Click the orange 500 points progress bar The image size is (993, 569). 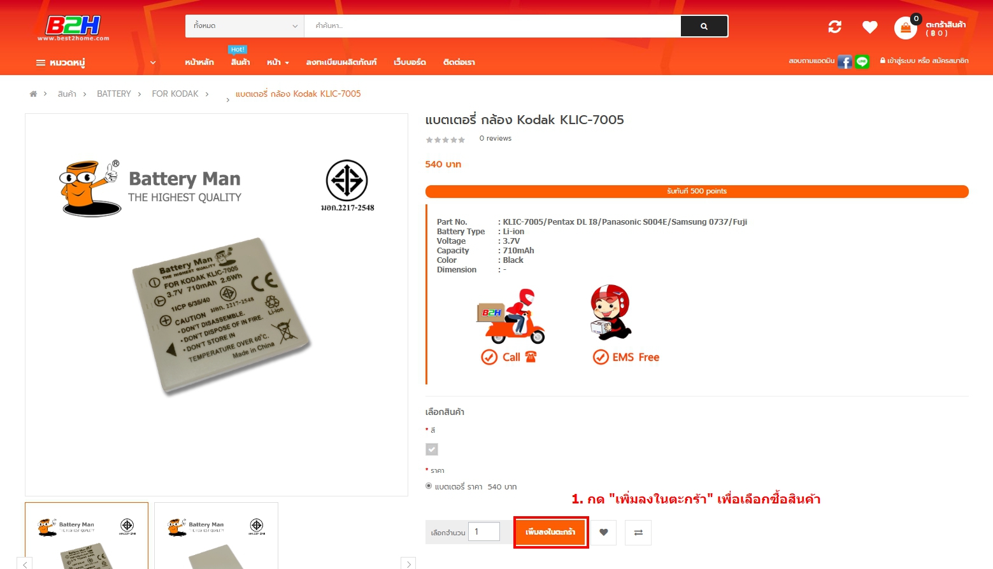pos(697,191)
